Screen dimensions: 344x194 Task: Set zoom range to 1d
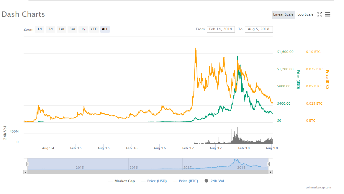pyautogui.click(x=40, y=29)
